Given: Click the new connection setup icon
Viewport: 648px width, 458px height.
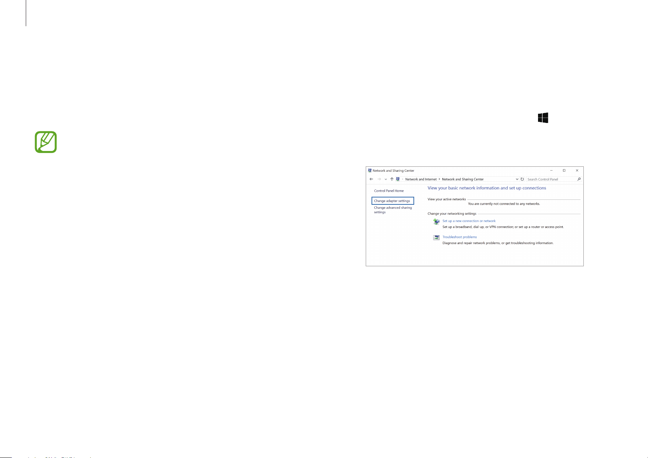Looking at the screenshot, I should pyautogui.click(x=436, y=222).
